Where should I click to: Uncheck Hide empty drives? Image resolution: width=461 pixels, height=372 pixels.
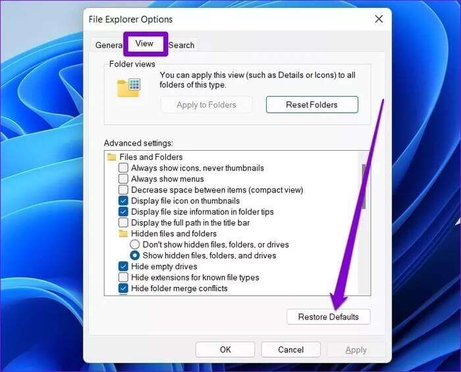[123, 267]
